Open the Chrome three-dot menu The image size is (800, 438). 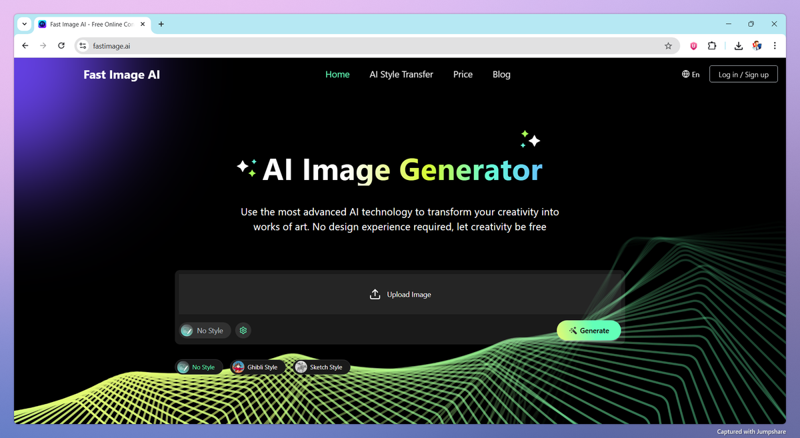pyautogui.click(x=775, y=46)
